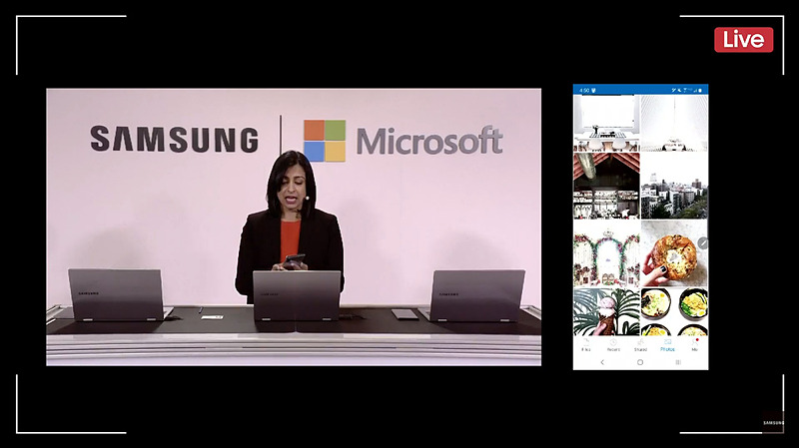799x448 pixels.
Task: Tap the Android recent apps button
Action: pos(678,362)
